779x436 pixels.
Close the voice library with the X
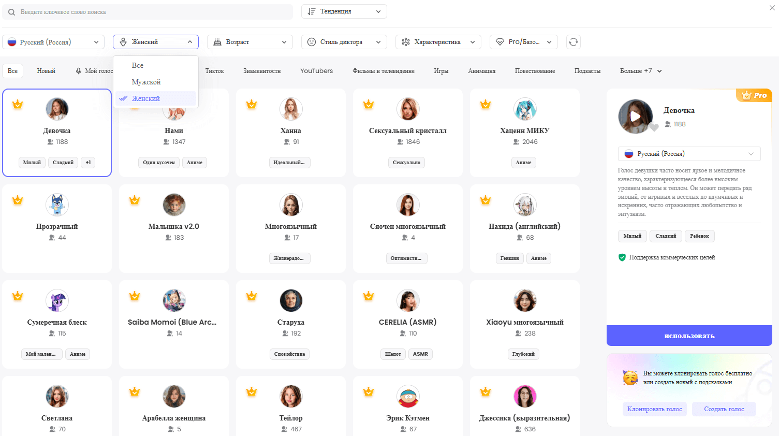(772, 8)
